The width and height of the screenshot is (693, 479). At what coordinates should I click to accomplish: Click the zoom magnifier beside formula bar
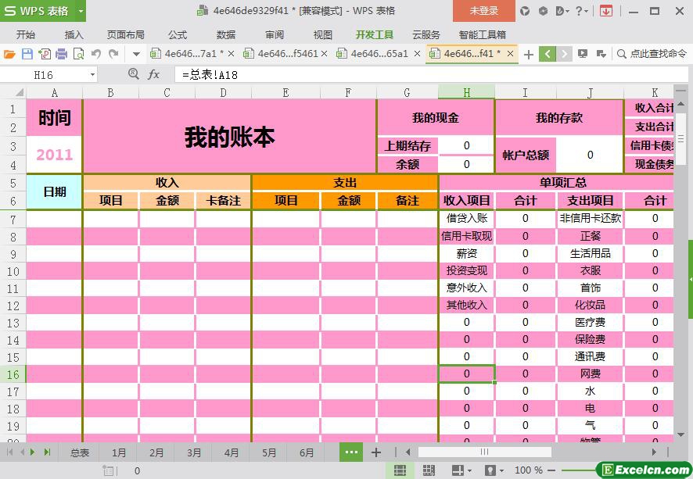[133, 74]
